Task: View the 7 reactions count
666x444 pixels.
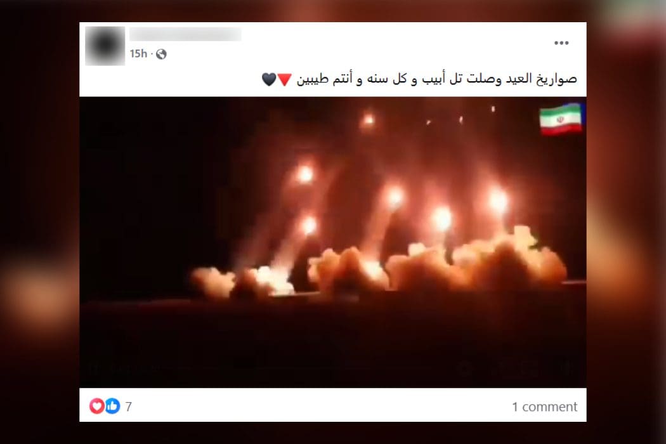Action: (129, 407)
